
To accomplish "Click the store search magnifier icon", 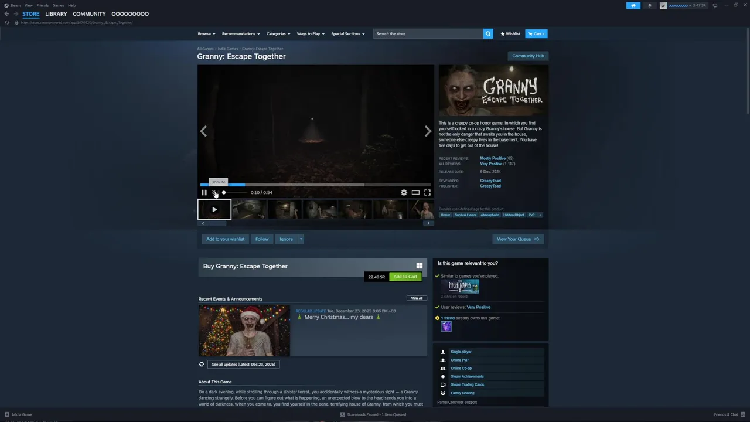I will click(x=487, y=33).
